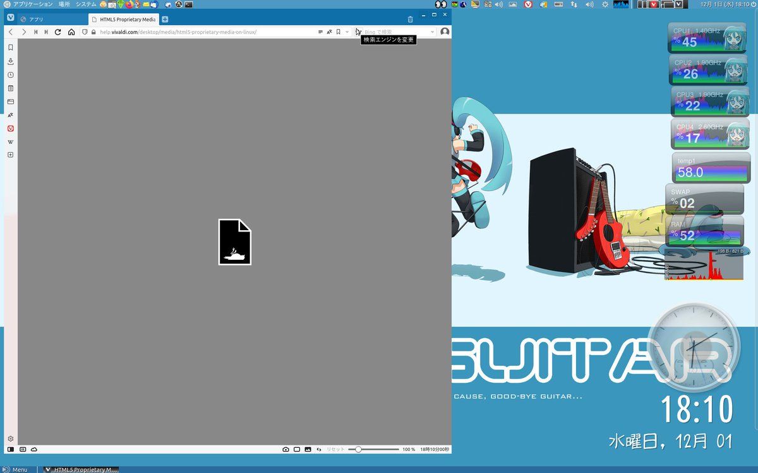Open the Vivaldi menu button

click(x=11, y=18)
